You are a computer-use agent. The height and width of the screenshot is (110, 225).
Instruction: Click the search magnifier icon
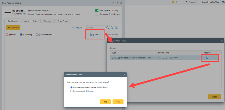click(x=108, y=27)
